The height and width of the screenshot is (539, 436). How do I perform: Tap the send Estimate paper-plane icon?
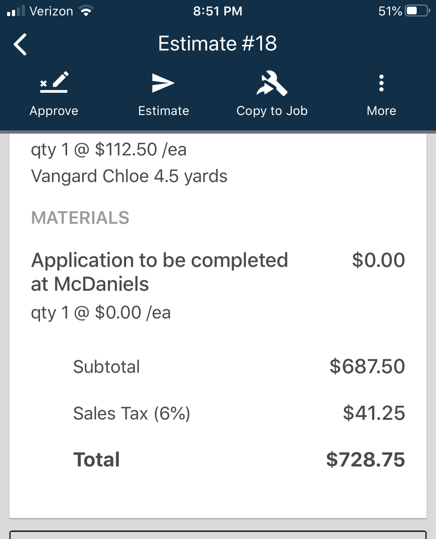click(x=163, y=83)
